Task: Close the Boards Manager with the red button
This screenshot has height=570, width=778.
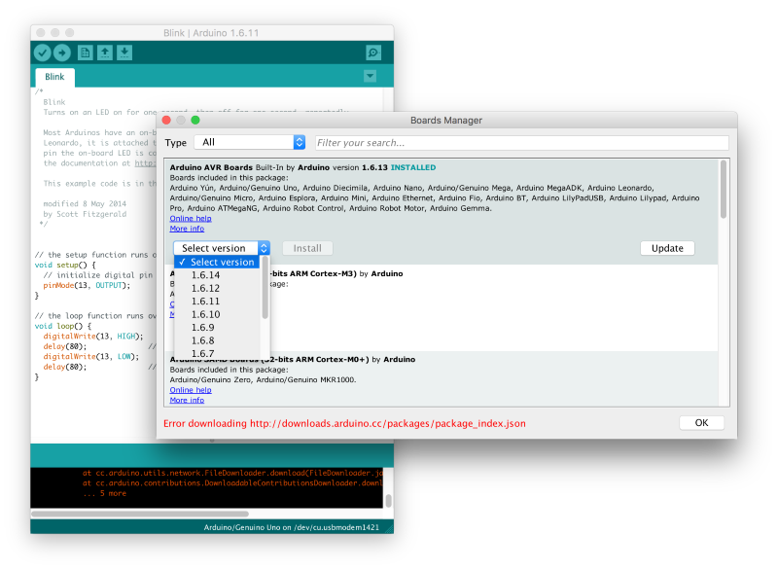Action: tap(166, 120)
